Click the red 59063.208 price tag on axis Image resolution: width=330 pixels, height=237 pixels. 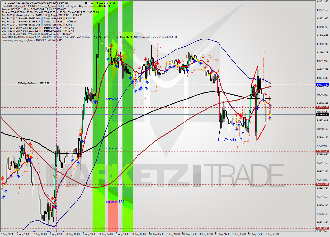[323, 107]
